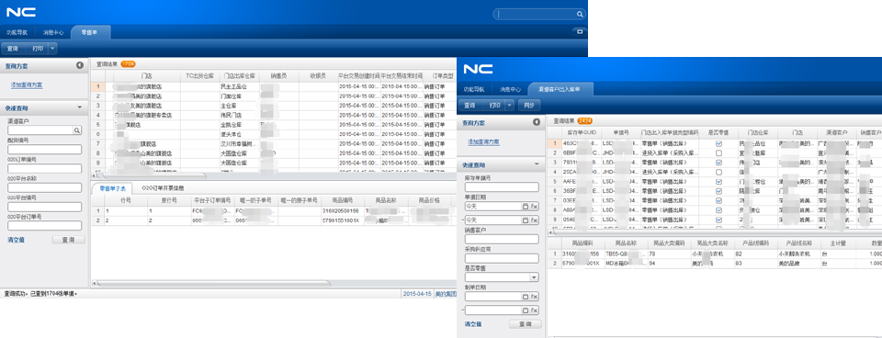Open the calendar icon of the second 制单日期 field
The image size is (882, 338).
526,310
